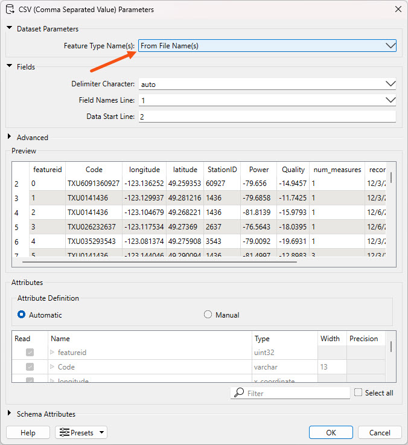The width and height of the screenshot is (408, 445).
Task: Expand the featureid attribute row
Action: (52, 352)
